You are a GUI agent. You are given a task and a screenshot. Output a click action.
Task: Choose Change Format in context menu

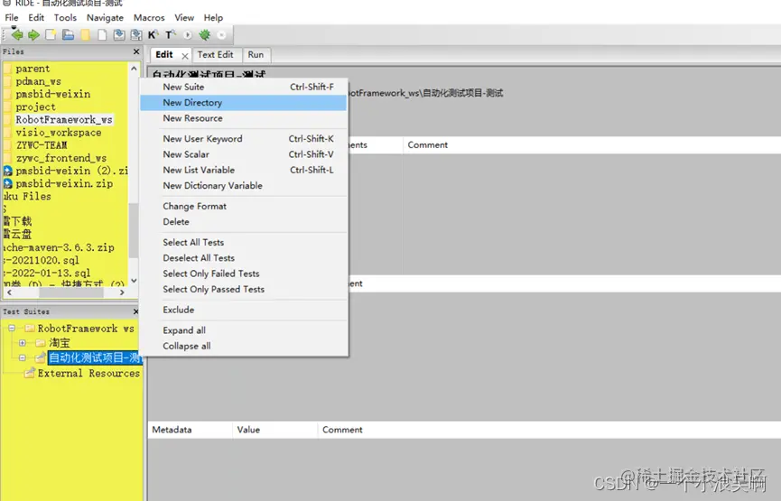244,206
